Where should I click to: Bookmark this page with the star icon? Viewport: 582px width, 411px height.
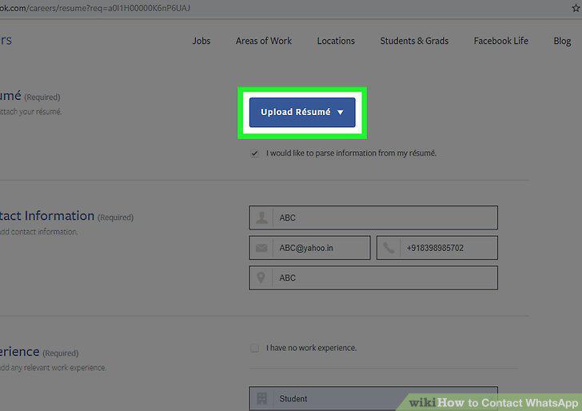tap(576, 8)
